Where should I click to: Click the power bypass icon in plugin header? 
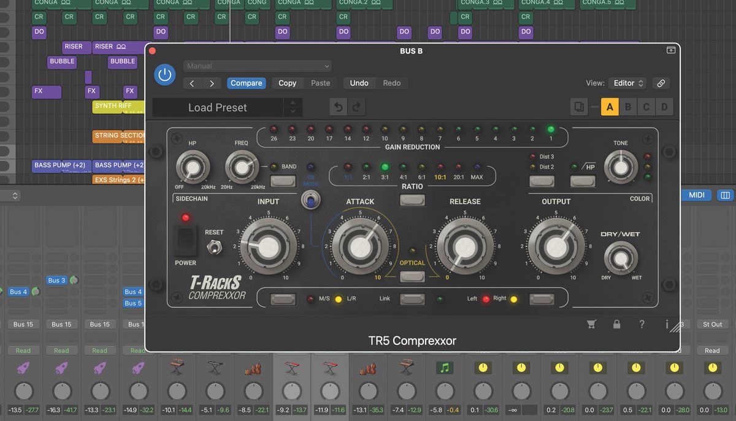point(166,75)
